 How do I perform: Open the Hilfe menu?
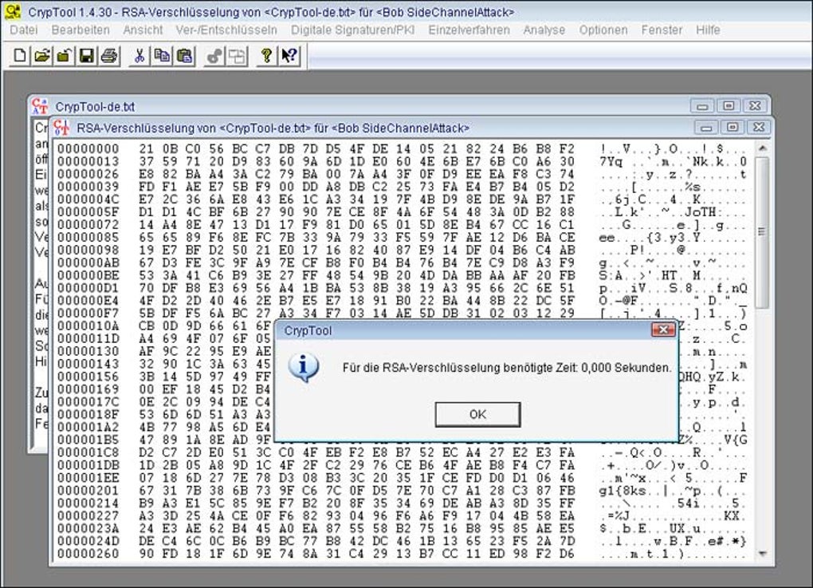[708, 30]
